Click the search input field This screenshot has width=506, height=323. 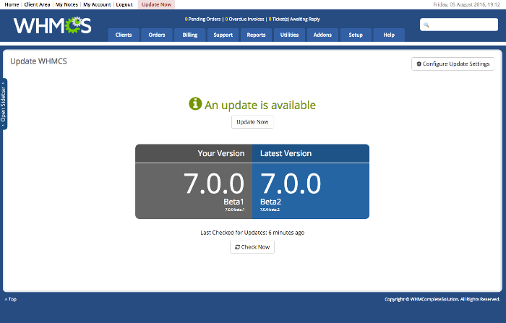(x=459, y=25)
